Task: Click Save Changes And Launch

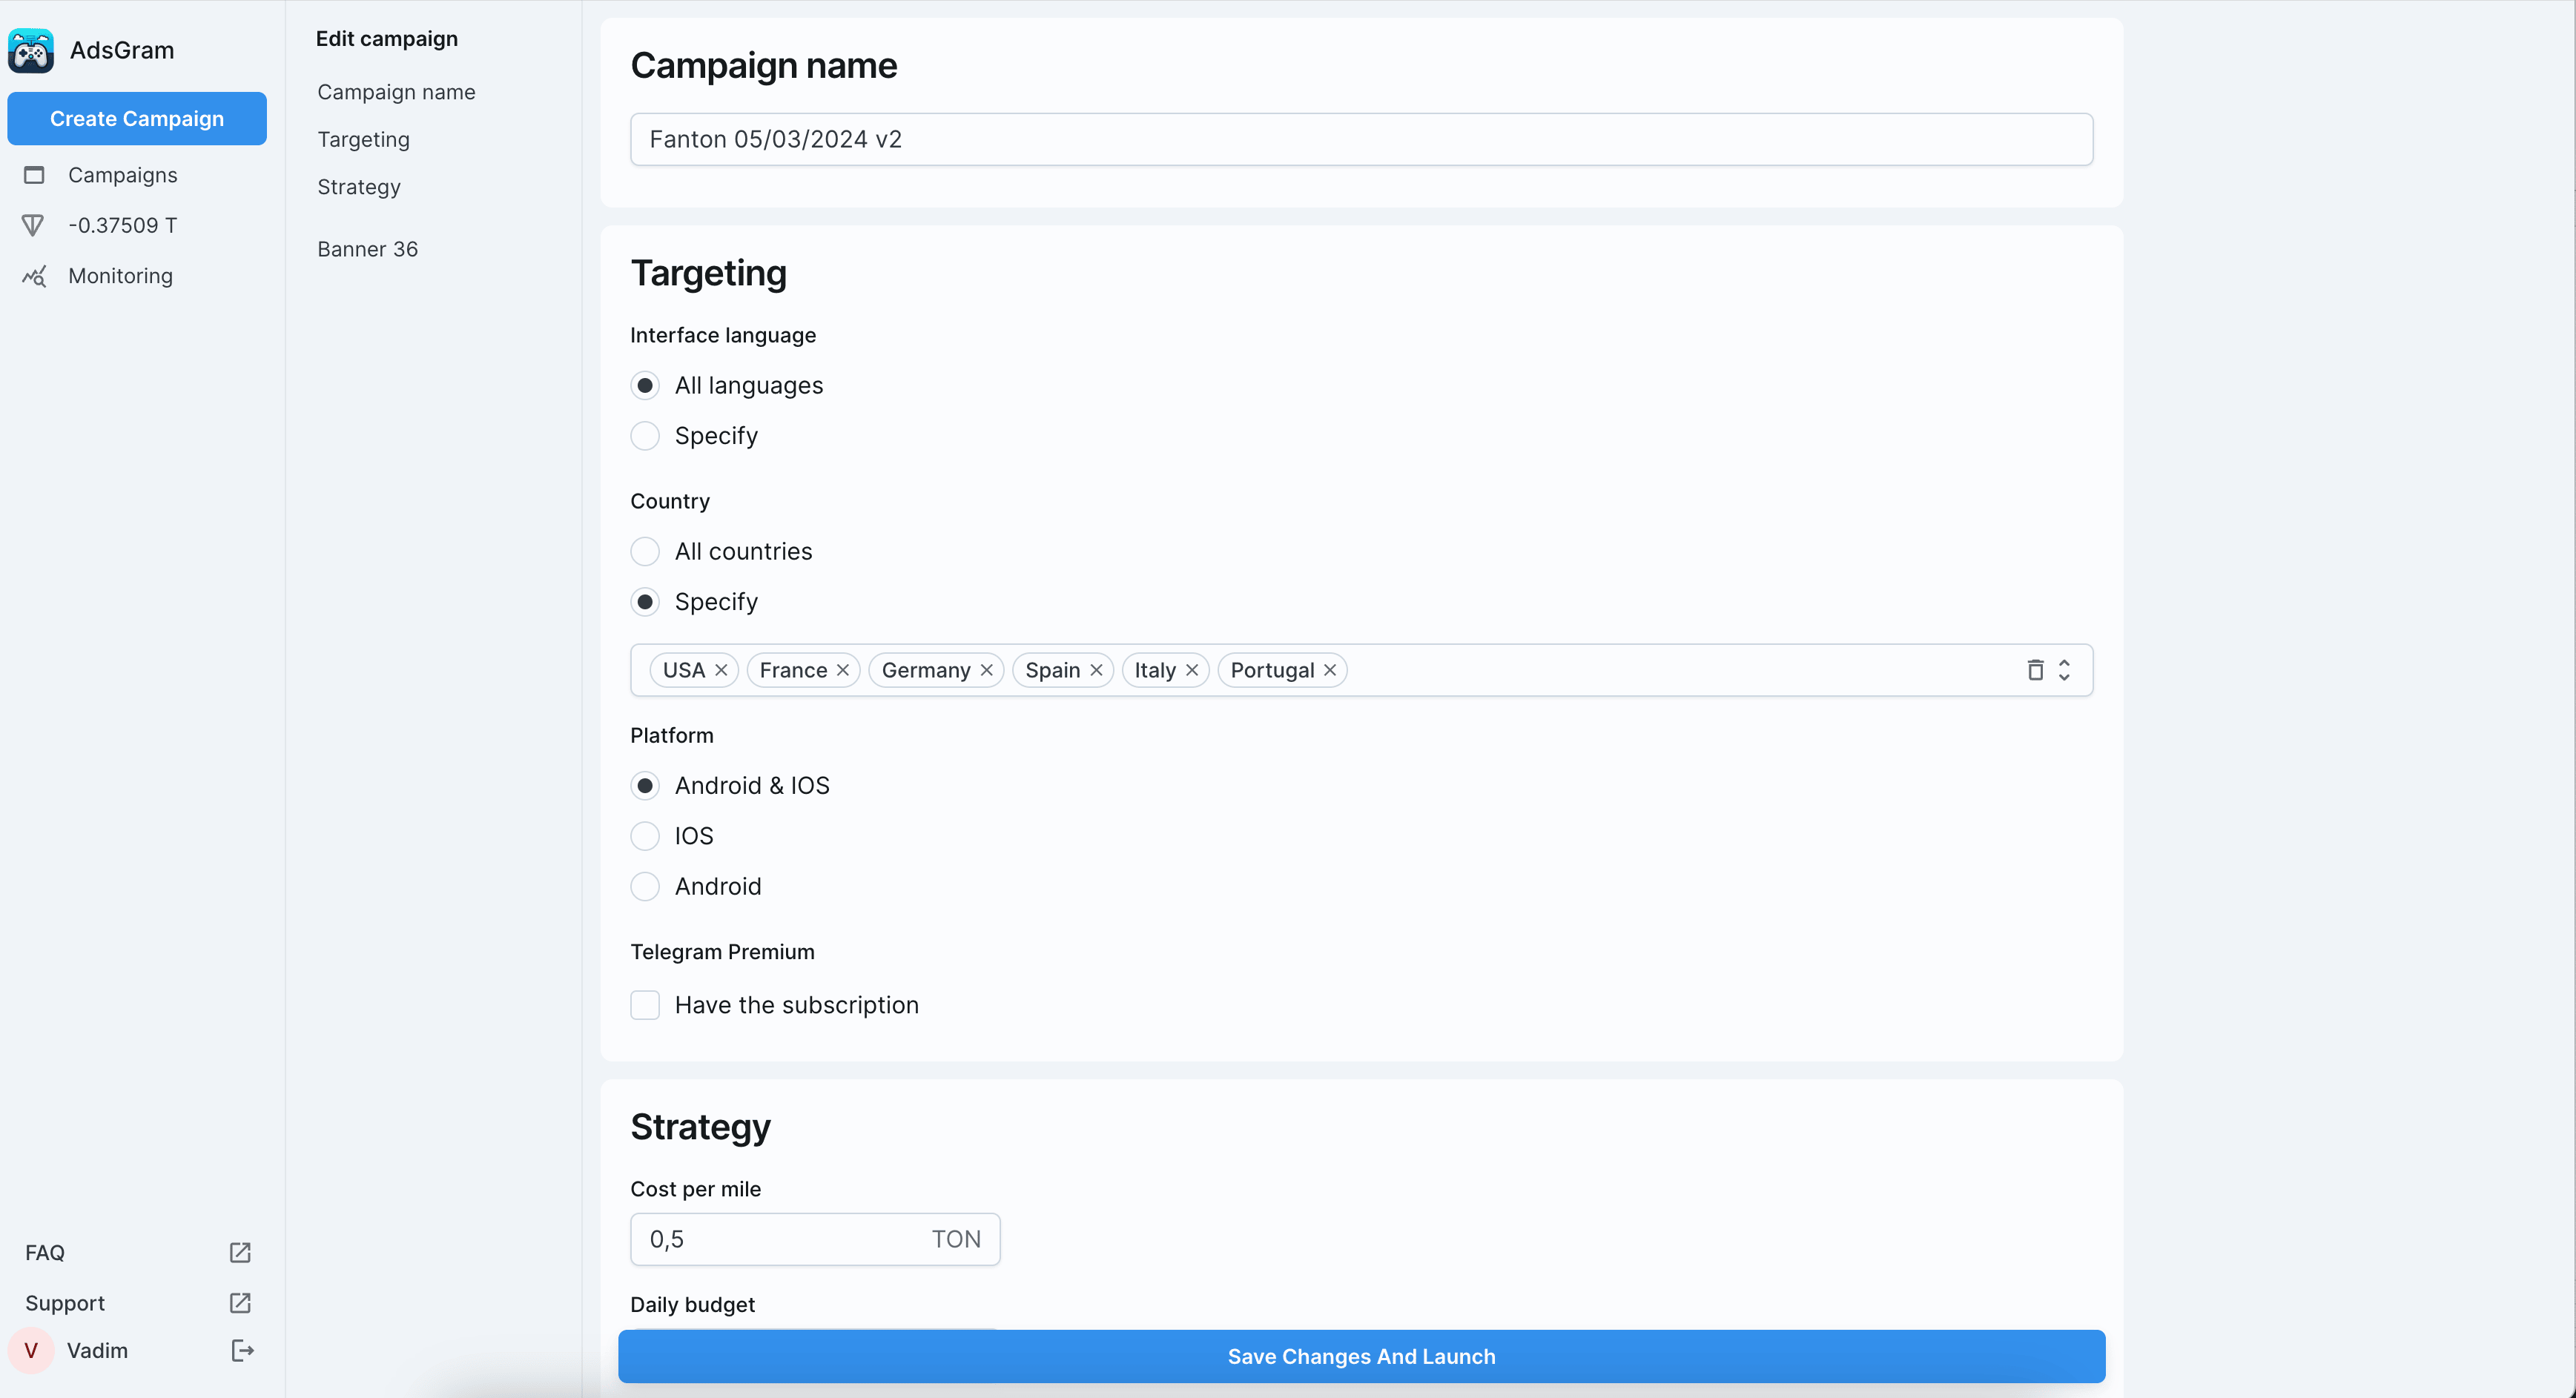Action: point(1361,1357)
